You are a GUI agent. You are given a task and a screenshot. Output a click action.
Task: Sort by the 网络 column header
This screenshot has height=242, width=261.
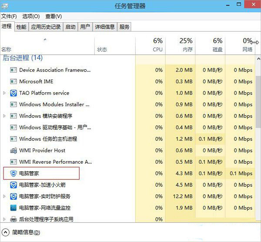(240, 45)
